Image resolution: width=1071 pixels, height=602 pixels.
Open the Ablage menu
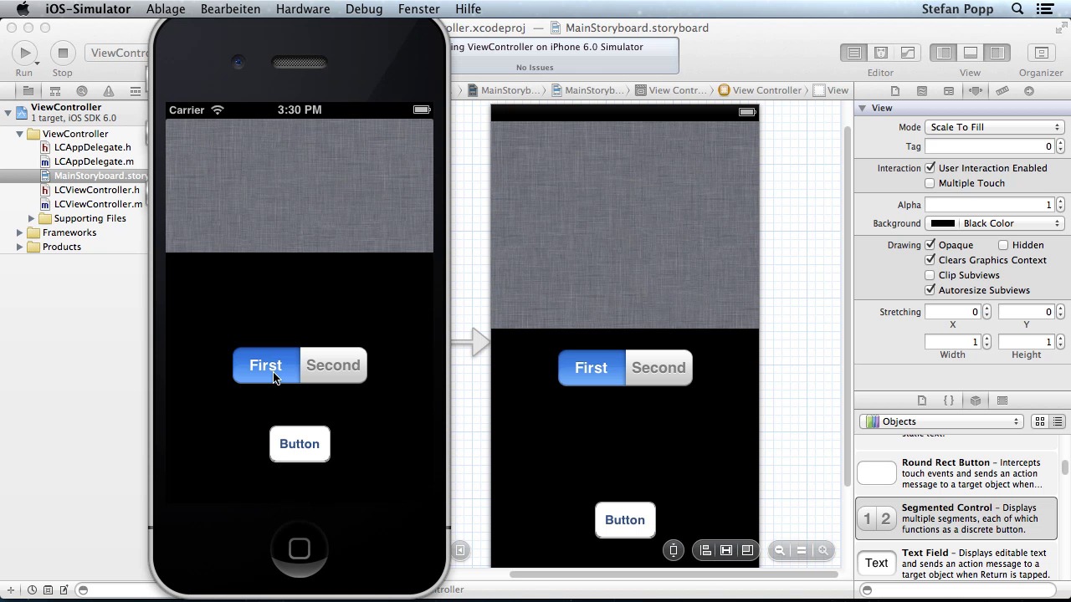[166, 9]
